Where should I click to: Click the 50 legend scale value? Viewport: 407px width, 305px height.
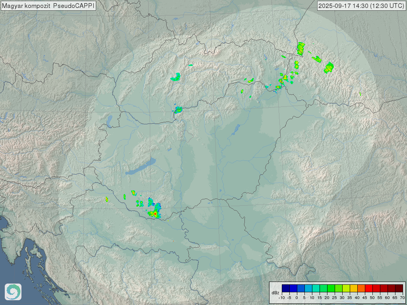[372, 298]
